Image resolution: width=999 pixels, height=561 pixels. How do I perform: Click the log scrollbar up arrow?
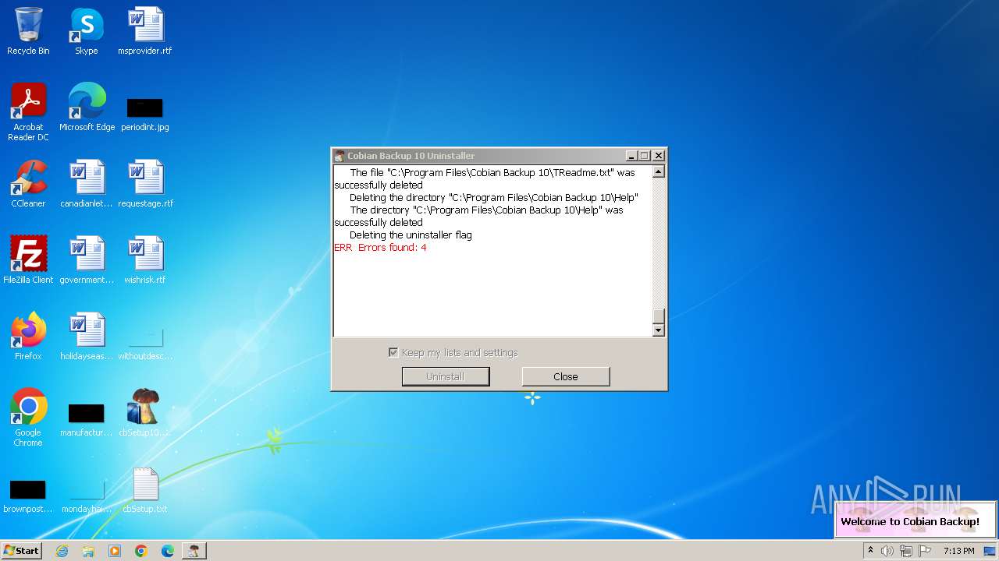(x=658, y=171)
